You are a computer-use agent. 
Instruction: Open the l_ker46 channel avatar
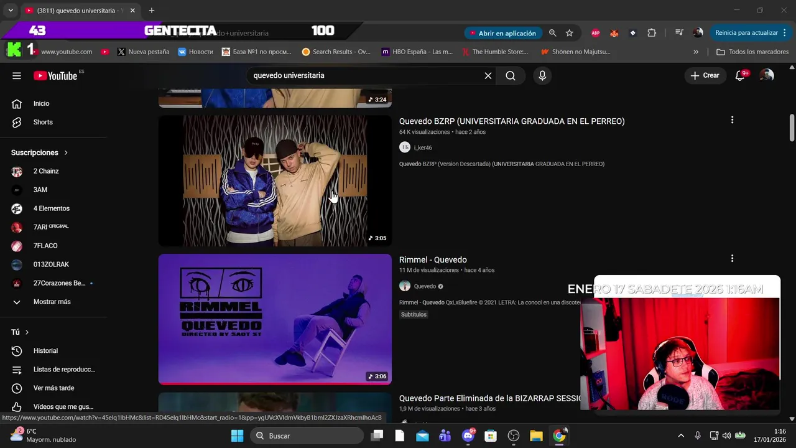[x=405, y=147]
